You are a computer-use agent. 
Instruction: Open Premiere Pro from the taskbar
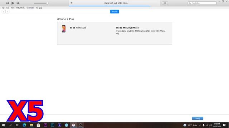(45, 125)
